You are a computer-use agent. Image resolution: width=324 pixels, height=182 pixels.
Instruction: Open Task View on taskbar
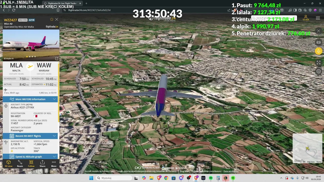pyautogui.click(x=136, y=178)
